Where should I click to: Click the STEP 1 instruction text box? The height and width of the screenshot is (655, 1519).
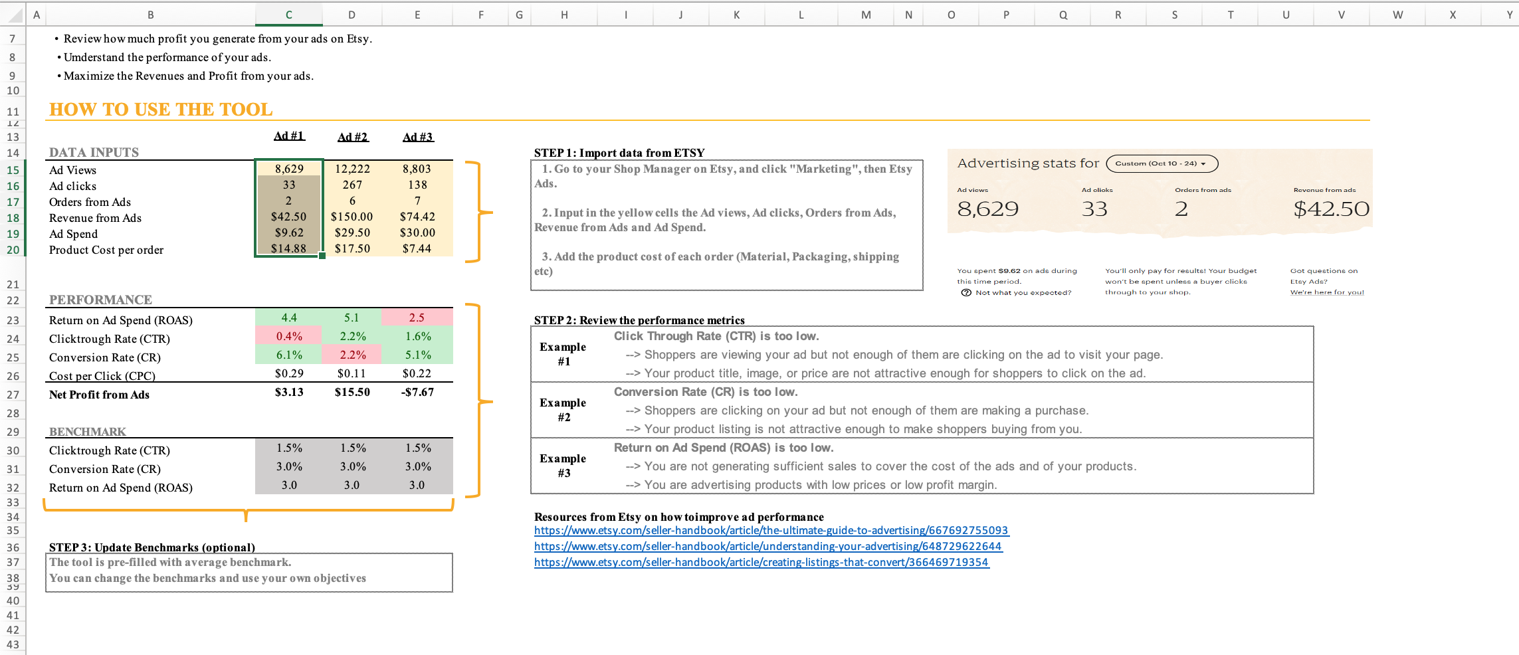(x=727, y=225)
